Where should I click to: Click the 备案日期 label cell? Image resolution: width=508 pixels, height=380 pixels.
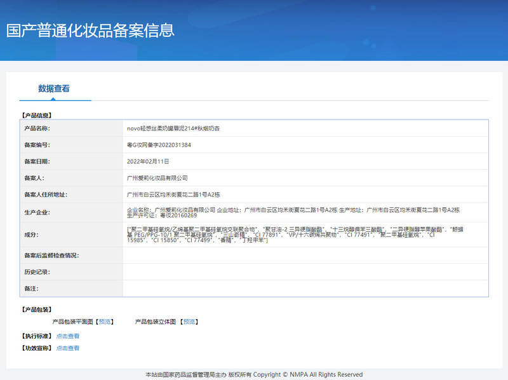[x=71, y=161]
